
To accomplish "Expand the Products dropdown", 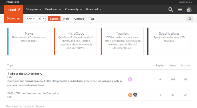I will [186, 2].
